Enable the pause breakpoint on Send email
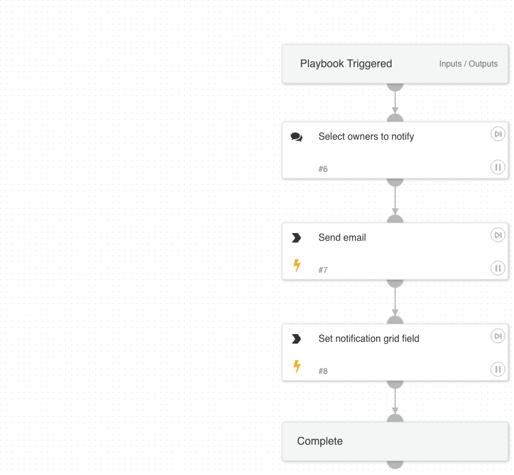Viewport: 514px width, 475px height. click(498, 268)
